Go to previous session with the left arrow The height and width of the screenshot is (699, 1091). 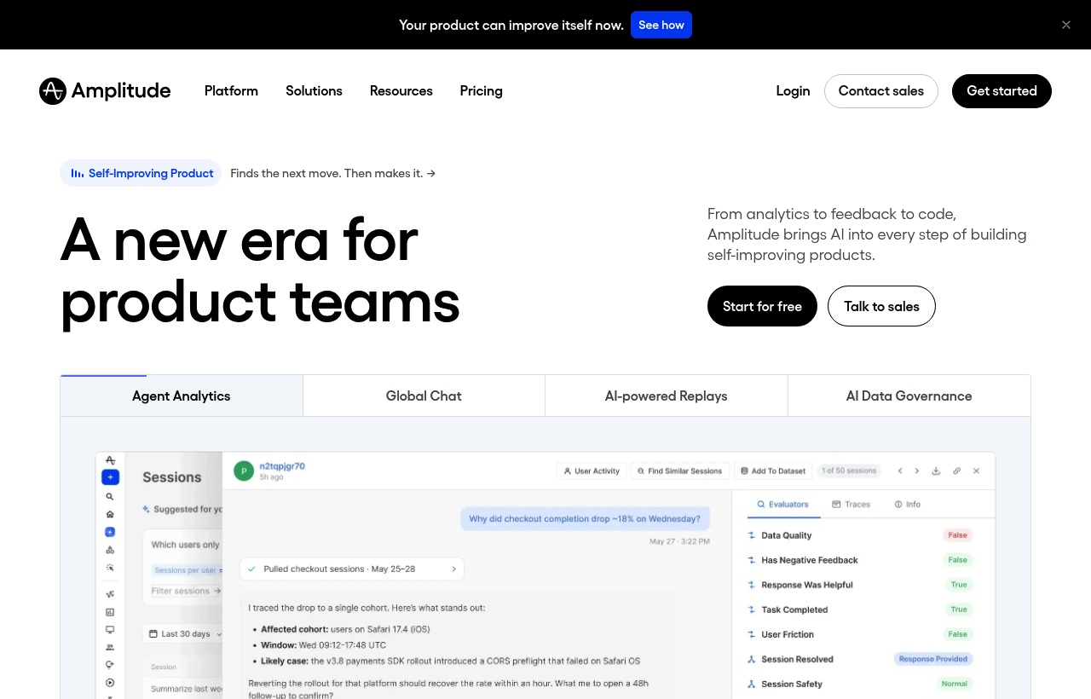(x=899, y=471)
